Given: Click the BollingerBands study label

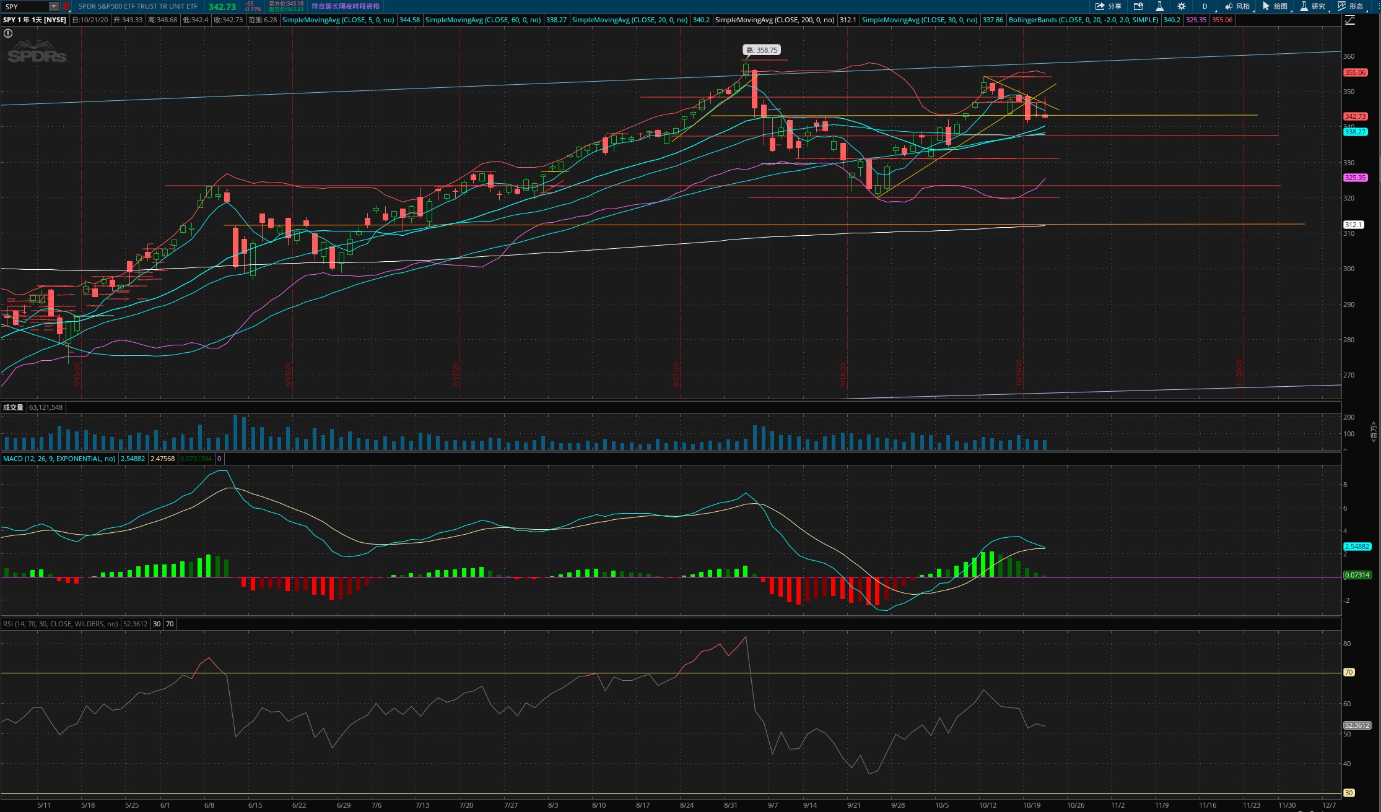Looking at the screenshot, I should click(1083, 20).
